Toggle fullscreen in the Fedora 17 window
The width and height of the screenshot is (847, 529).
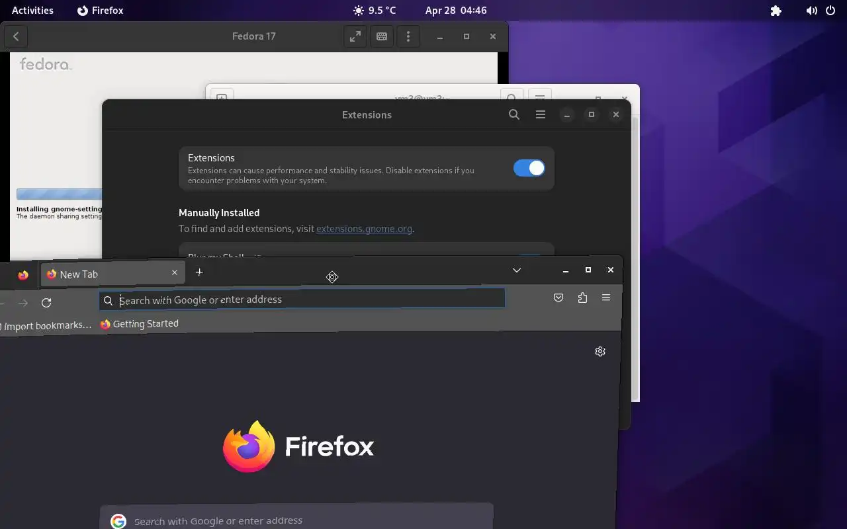click(x=355, y=36)
